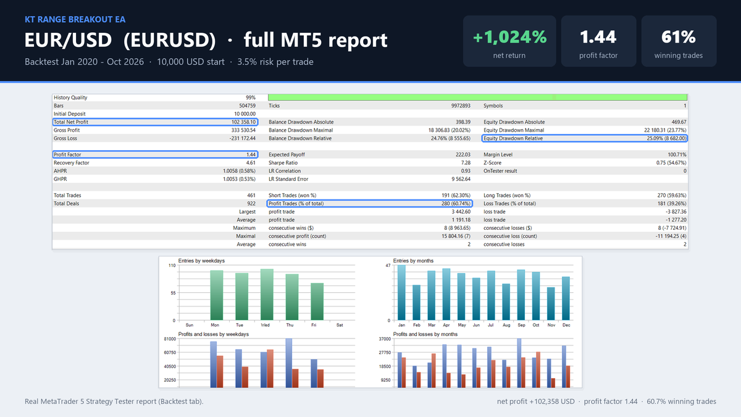Click the Balance Drawdown Relative value 24.76%
Image resolution: width=741 pixels, height=417 pixels.
[450, 138]
